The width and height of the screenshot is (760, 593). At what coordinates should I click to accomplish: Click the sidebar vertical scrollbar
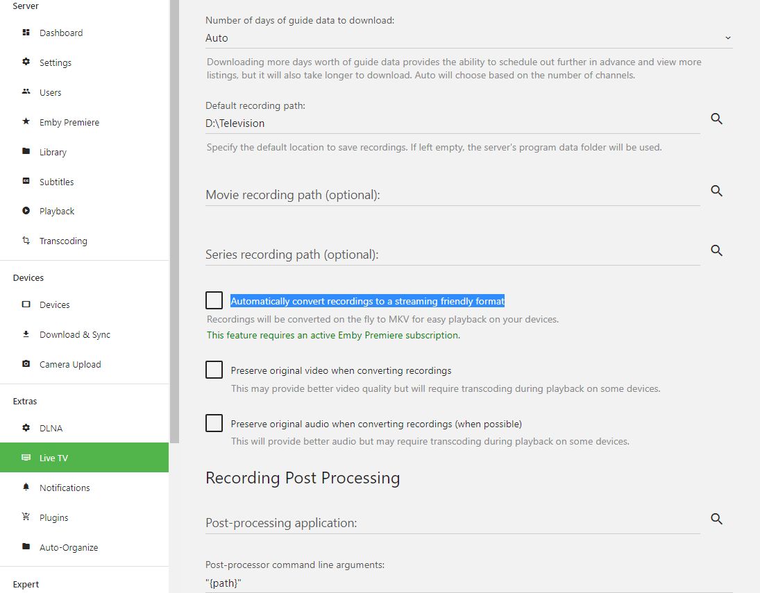(x=174, y=208)
